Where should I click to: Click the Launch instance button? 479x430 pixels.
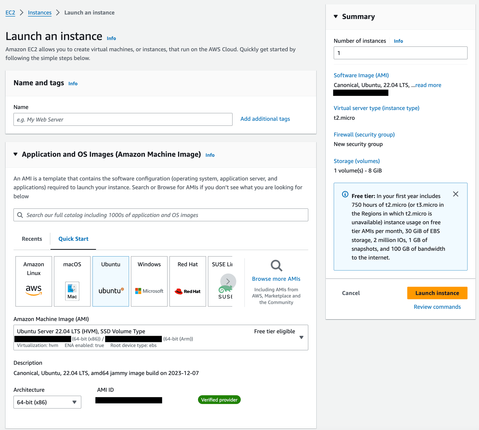click(x=437, y=293)
